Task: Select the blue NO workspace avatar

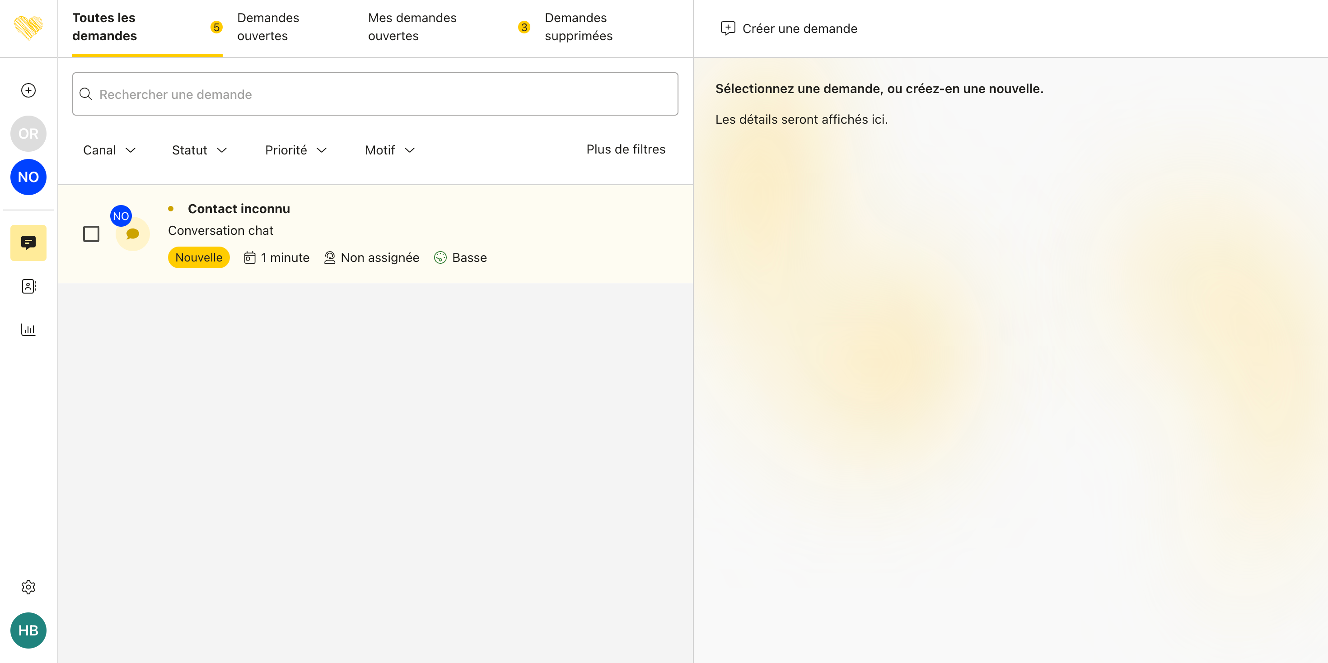Action: [28, 177]
